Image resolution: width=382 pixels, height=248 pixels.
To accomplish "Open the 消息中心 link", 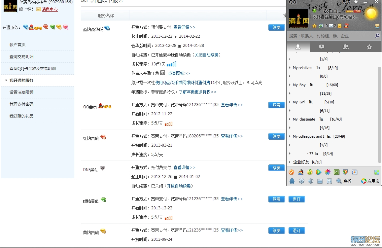I will (x=50, y=9).
